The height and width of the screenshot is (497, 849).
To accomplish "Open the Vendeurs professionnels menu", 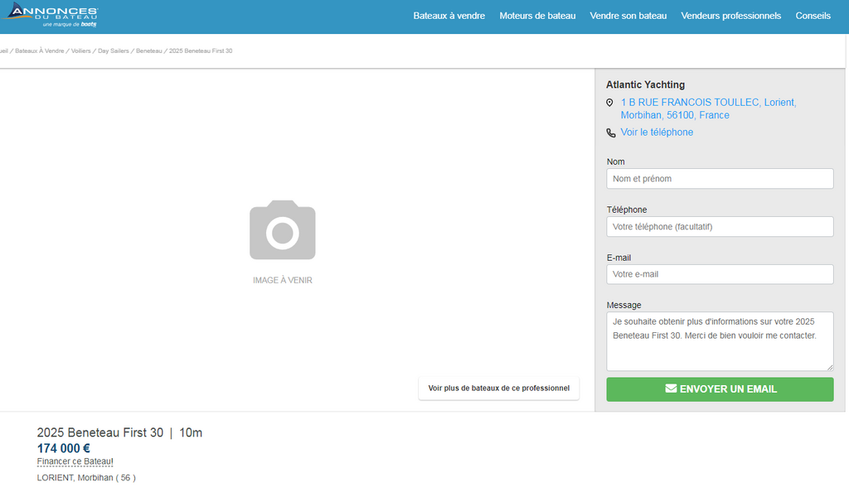I will pos(731,17).
